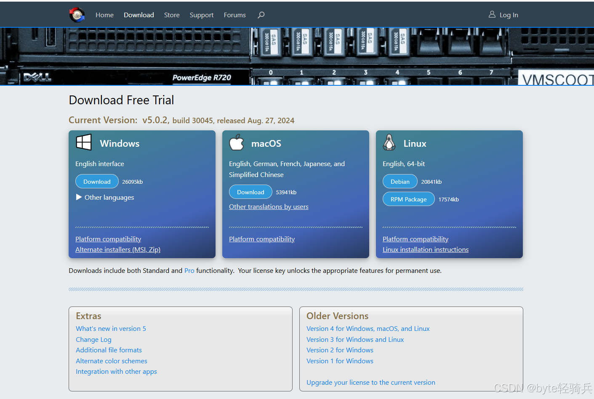This screenshot has width=594, height=399.
Task: Open Version 3 for Windows and Linux
Action: pyautogui.click(x=355, y=340)
